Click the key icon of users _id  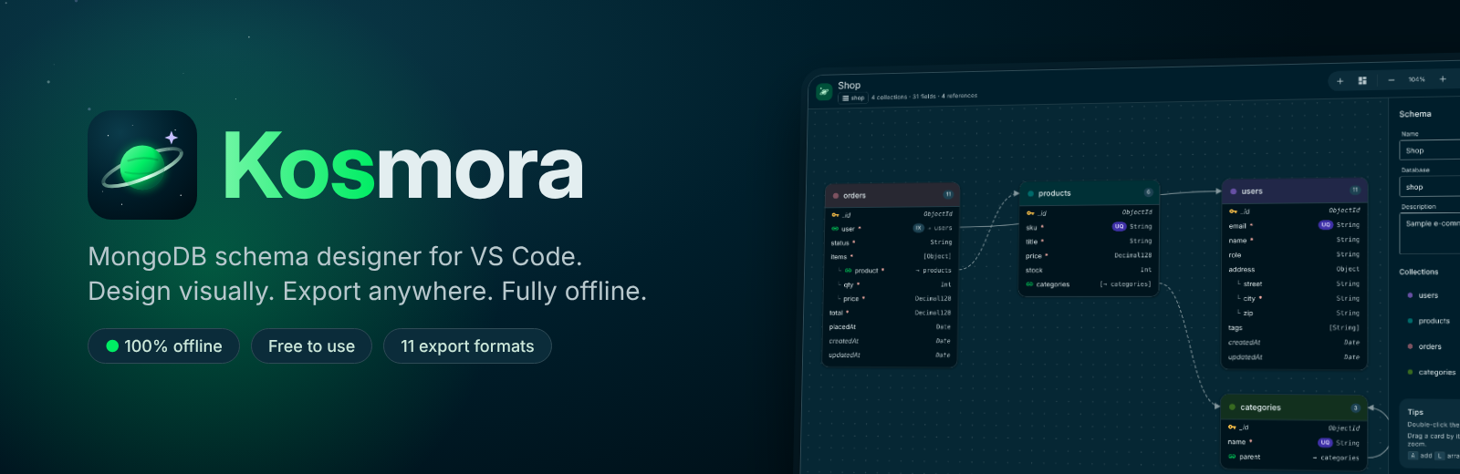1233,211
